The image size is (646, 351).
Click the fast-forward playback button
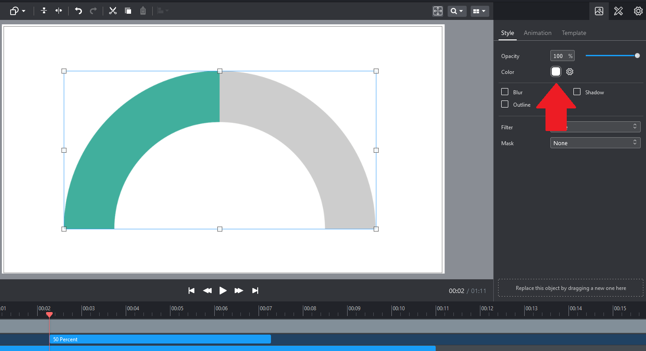[239, 290]
